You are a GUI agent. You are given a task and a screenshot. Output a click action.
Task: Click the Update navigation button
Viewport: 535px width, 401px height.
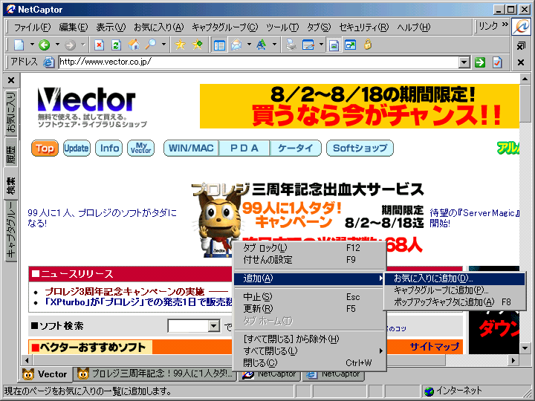(77, 149)
